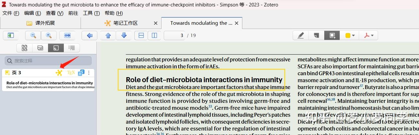The width and height of the screenshot is (419, 135).
Task: Click the yellow network icon on annotation
Action: pyautogui.click(x=59, y=73)
